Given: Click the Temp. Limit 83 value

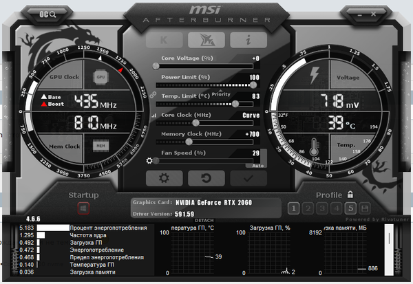Looking at the screenshot, I should (x=256, y=96).
